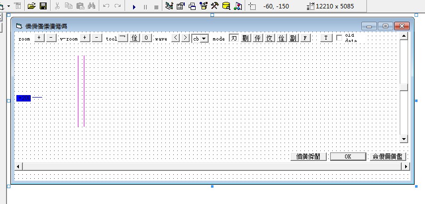Open Find with the binoculars icon
The height and width of the screenshot is (204, 425).
click(92, 6)
